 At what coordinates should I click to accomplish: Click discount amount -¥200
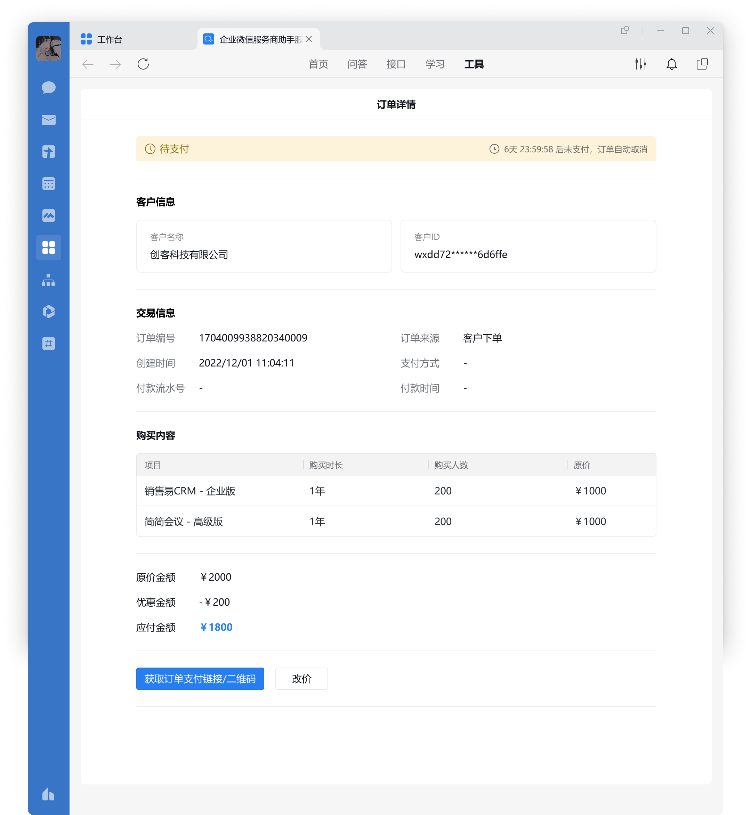tap(215, 602)
